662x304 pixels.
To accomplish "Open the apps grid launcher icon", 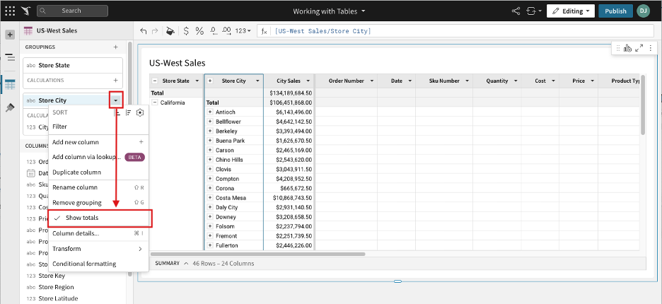I will pyautogui.click(x=10, y=11).
